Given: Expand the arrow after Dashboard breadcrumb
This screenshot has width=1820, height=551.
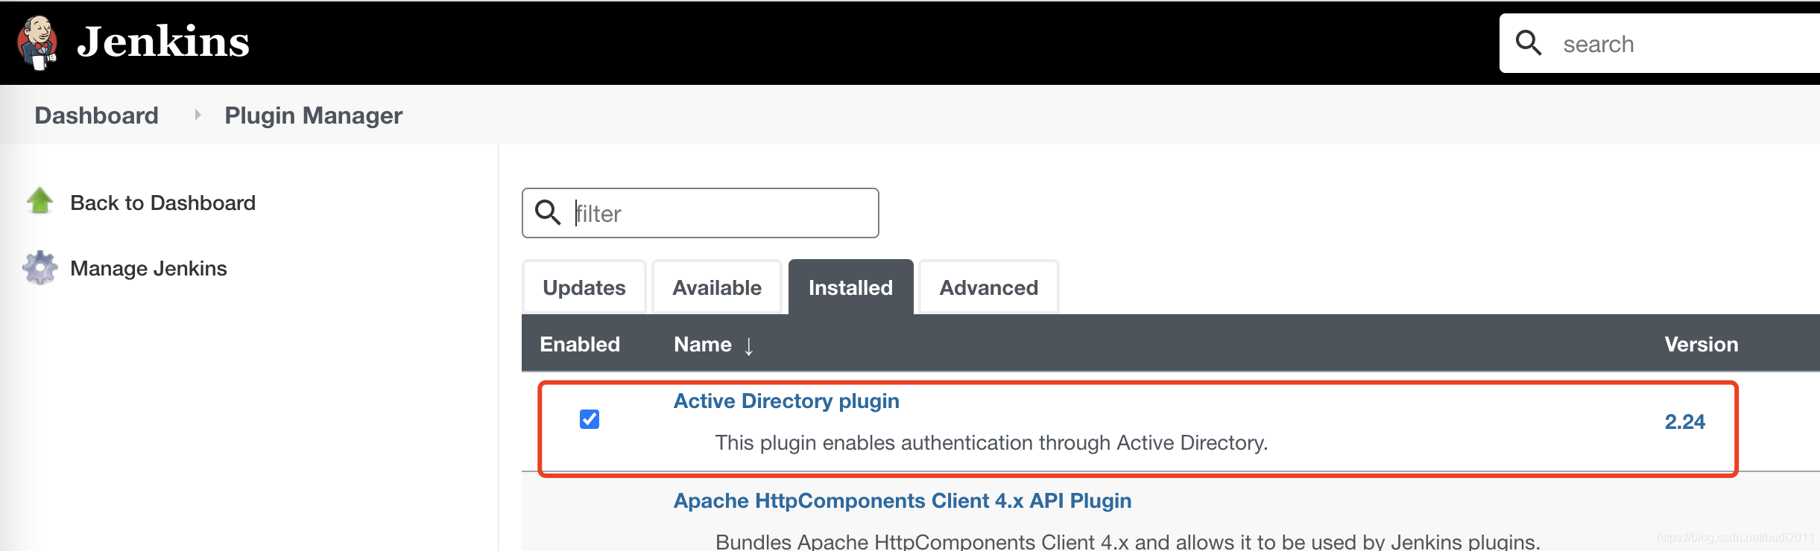Looking at the screenshot, I should click(x=198, y=115).
